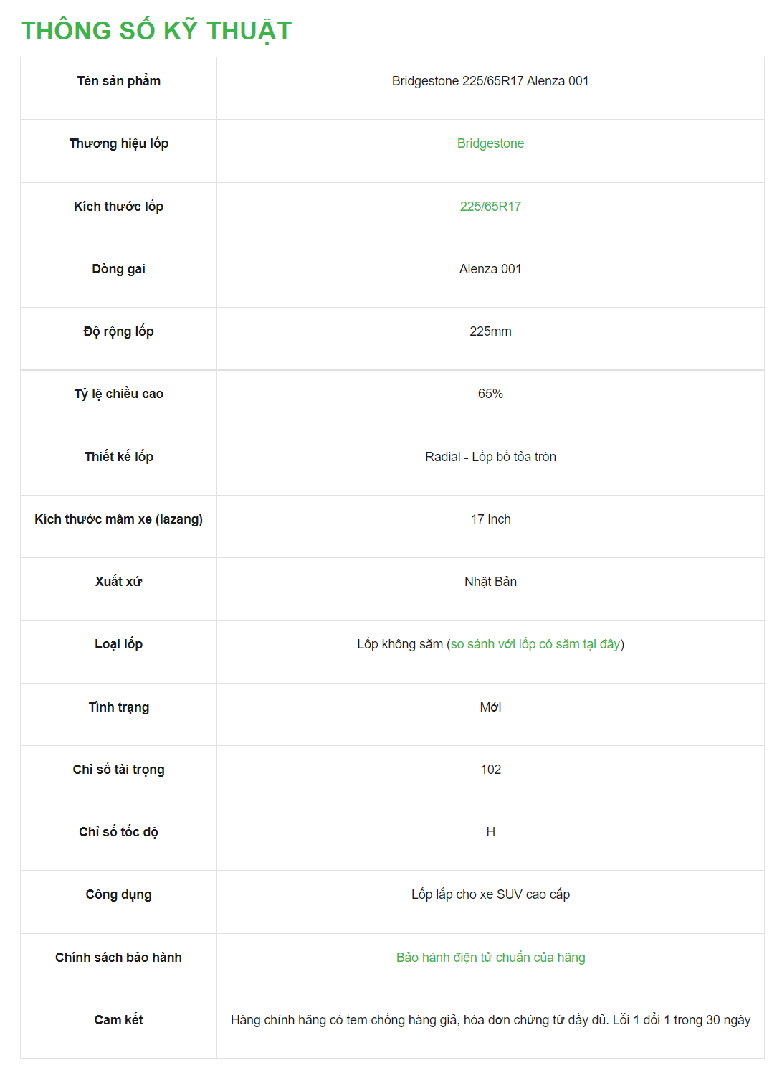Viewport: 777px width, 1068px height.
Task: Click the 'Nhật Bản' origin value
Action: 490,582
